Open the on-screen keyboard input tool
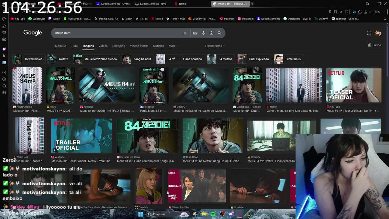This screenshot has width=389, height=219. (x=195, y=33)
